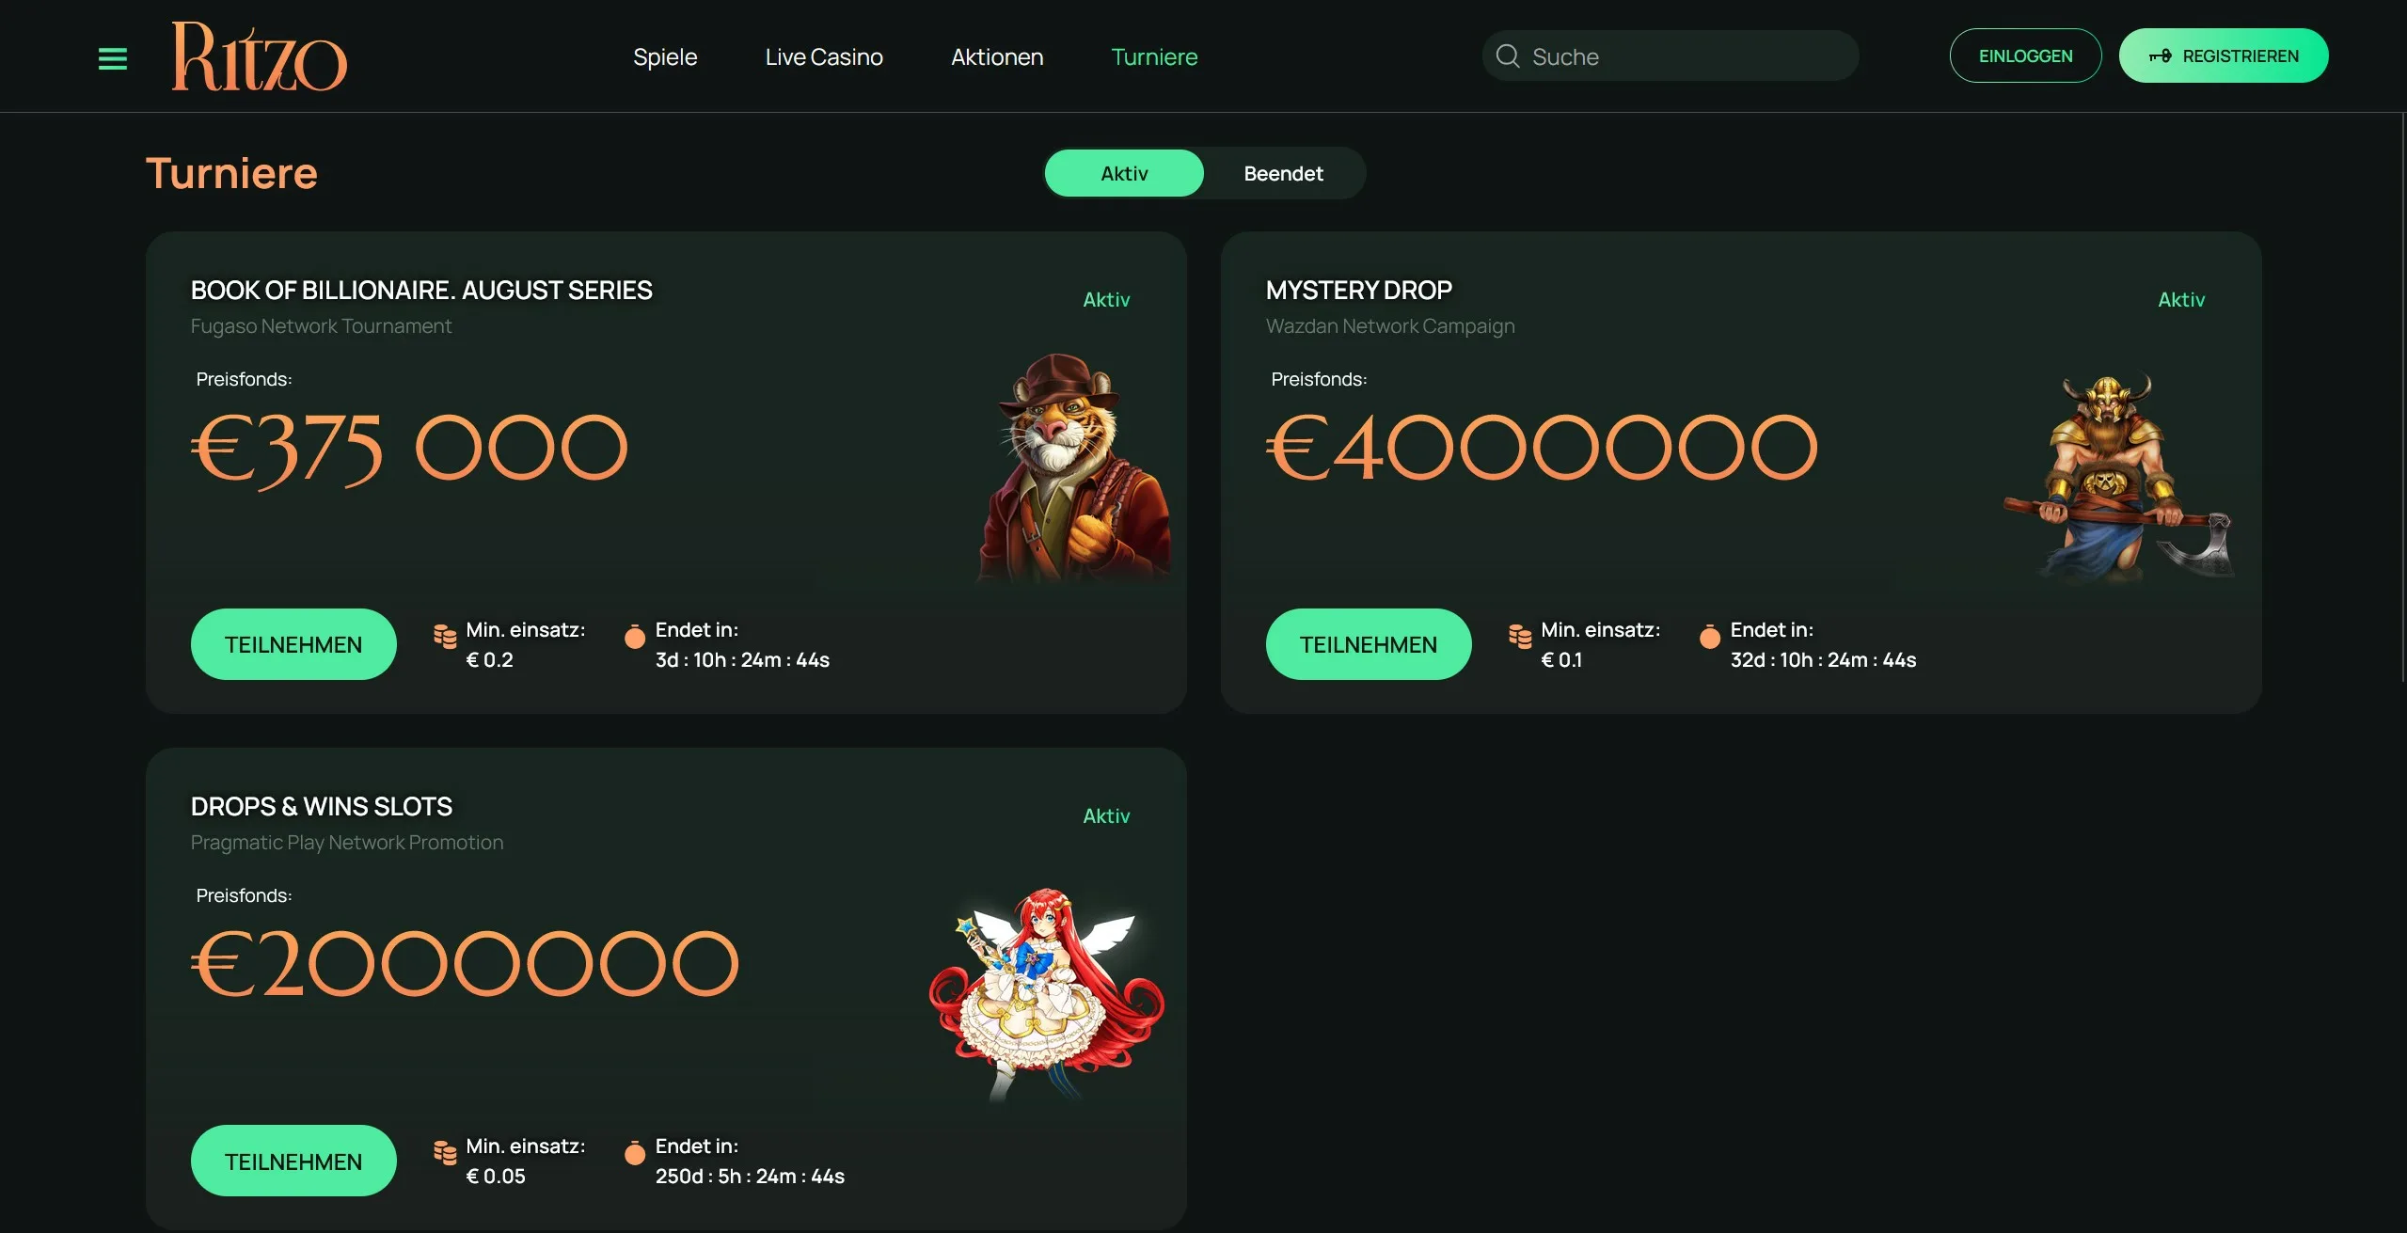Click the key icon in Registrieren button
Image resolution: width=2407 pixels, height=1233 pixels.
click(x=2161, y=56)
